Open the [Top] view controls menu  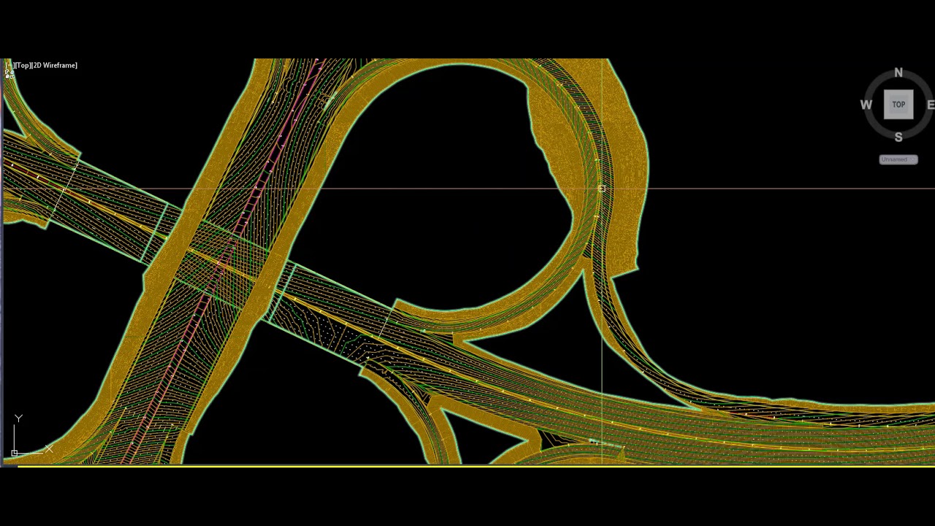(23, 65)
